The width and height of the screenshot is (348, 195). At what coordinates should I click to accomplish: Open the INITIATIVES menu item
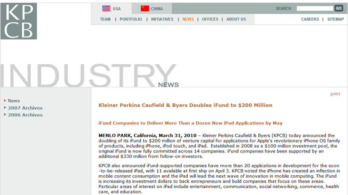point(162,19)
